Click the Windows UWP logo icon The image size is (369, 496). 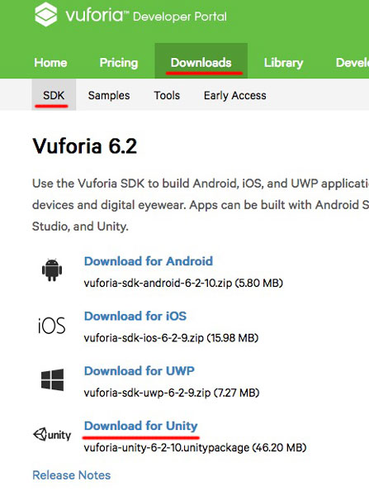click(53, 379)
